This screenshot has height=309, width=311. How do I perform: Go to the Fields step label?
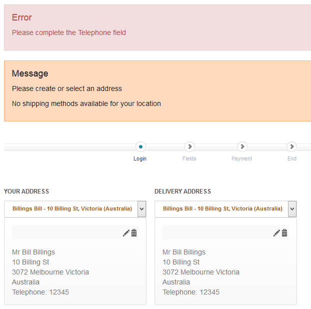[189, 158]
